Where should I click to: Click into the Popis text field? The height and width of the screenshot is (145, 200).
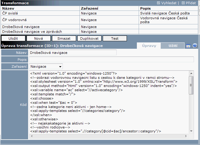pyautogui.click(x=111, y=60)
